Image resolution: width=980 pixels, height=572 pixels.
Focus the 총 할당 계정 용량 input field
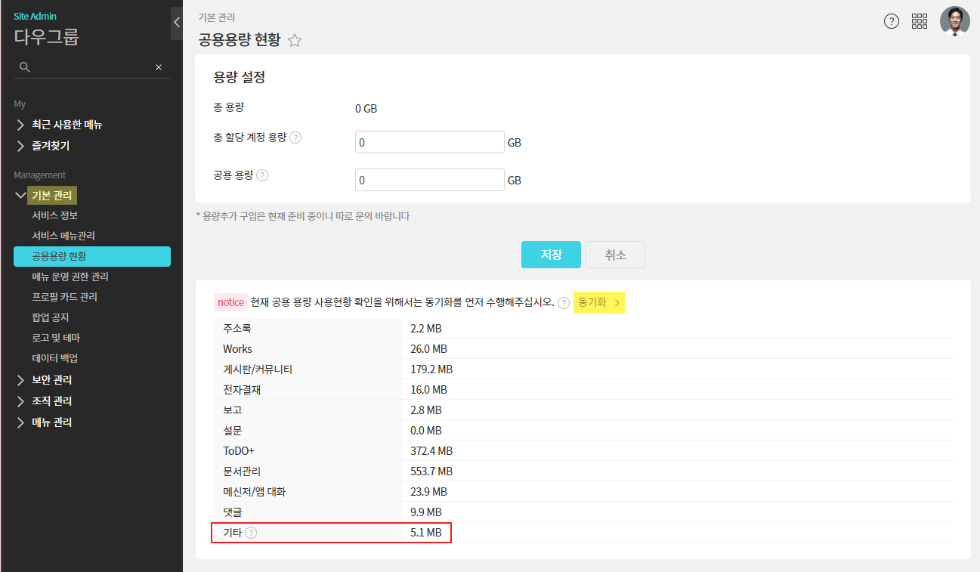pos(429,142)
